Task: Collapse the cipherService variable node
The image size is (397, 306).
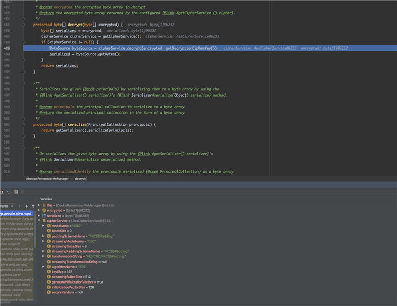Action: [39, 221]
